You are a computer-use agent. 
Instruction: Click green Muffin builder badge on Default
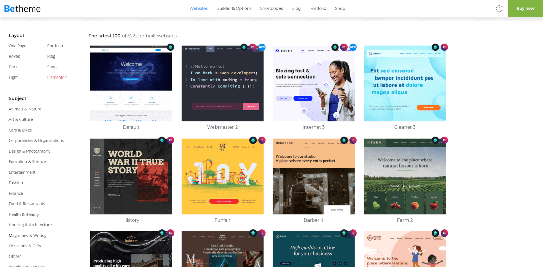[x=171, y=47]
